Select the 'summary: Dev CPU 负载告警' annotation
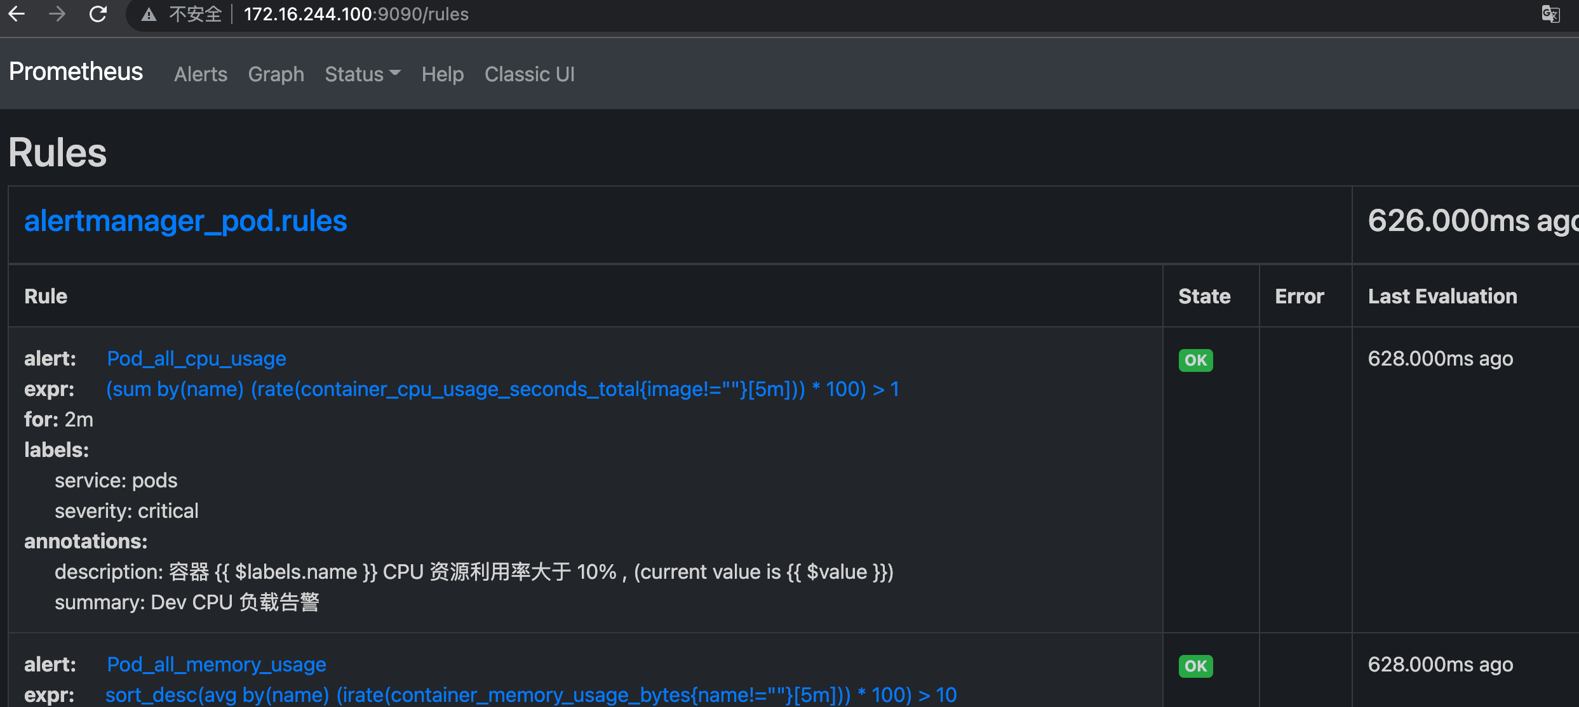Screen dimensions: 1579x707 click(187, 602)
